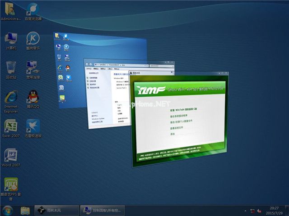Launch 酷狗音乐 from the desktop
Image resolution: width=289 pixels, height=216 pixels.
click(x=33, y=39)
